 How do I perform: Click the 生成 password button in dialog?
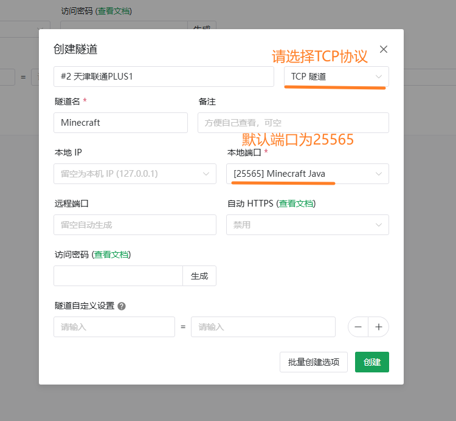click(199, 276)
